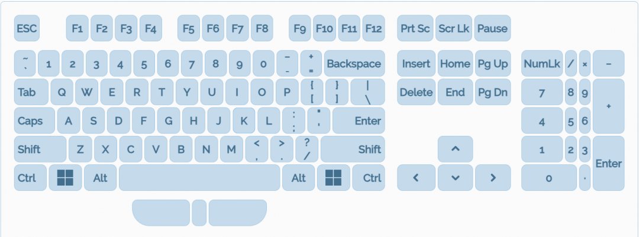Click the right Windows logo key
Screen dimensions: 639x237
click(x=334, y=178)
